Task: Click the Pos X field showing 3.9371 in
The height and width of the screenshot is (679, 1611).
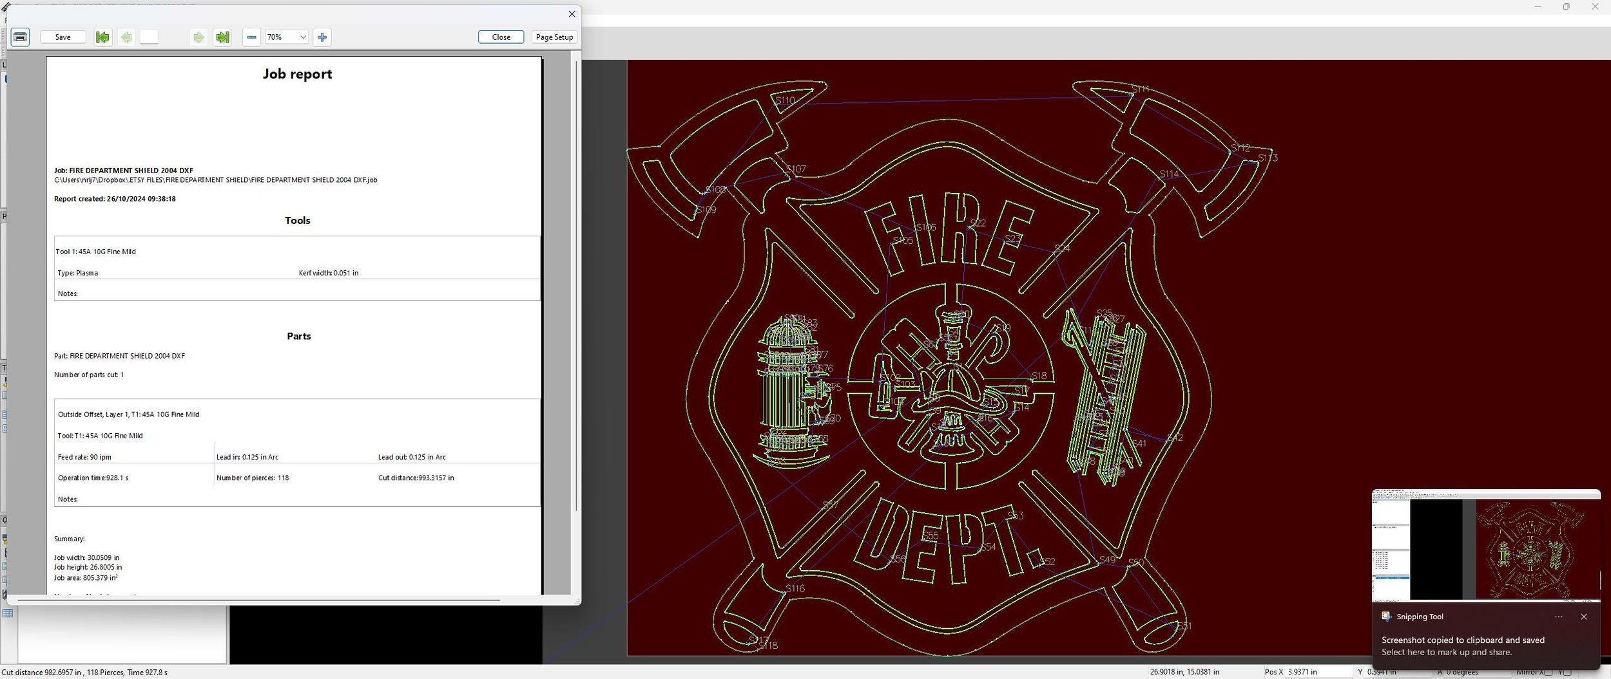Action: 1318,672
